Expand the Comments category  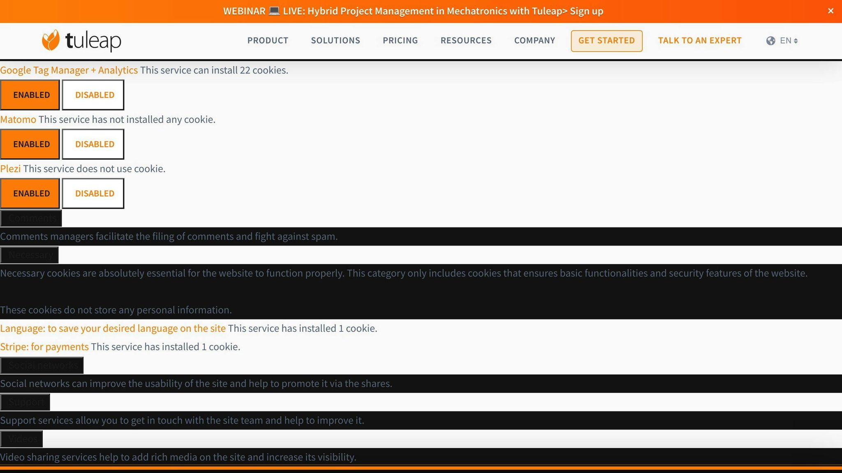(31, 218)
